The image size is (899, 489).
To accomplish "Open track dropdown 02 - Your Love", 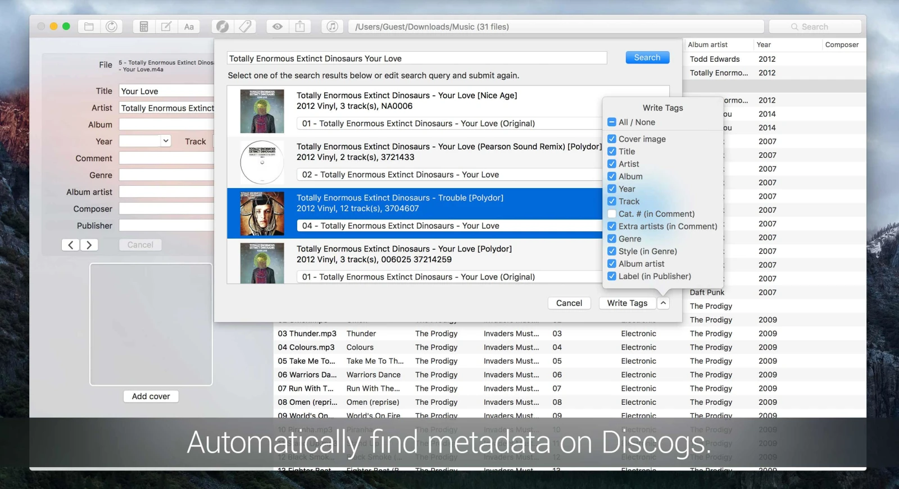I will (448, 175).
